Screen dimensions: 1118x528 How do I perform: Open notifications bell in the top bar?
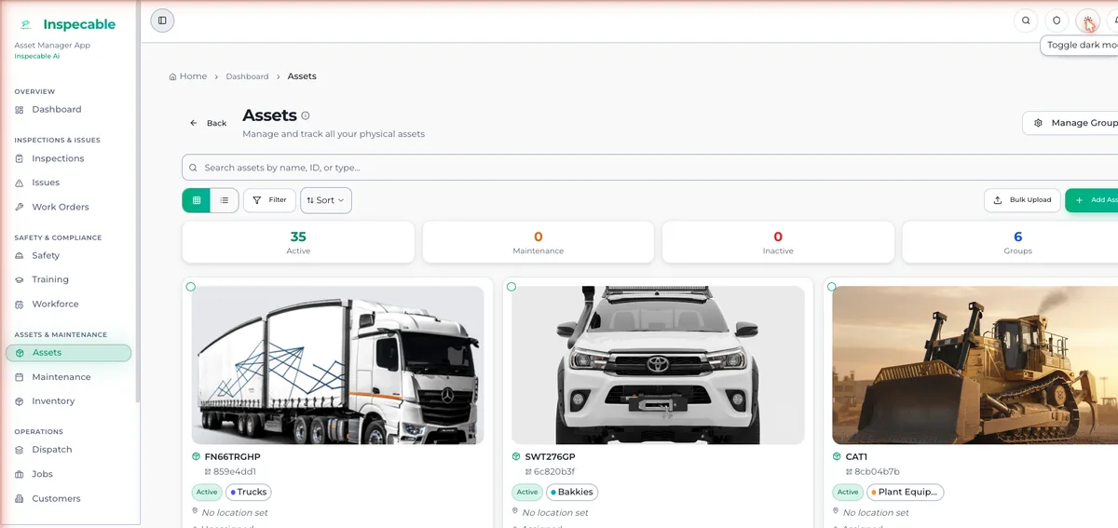point(1112,20)
